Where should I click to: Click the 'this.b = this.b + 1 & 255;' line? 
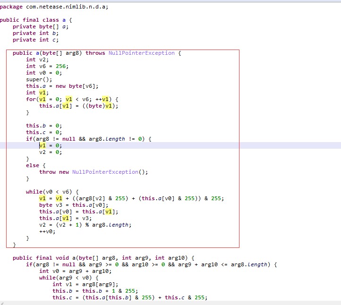(x=95, y=291)
